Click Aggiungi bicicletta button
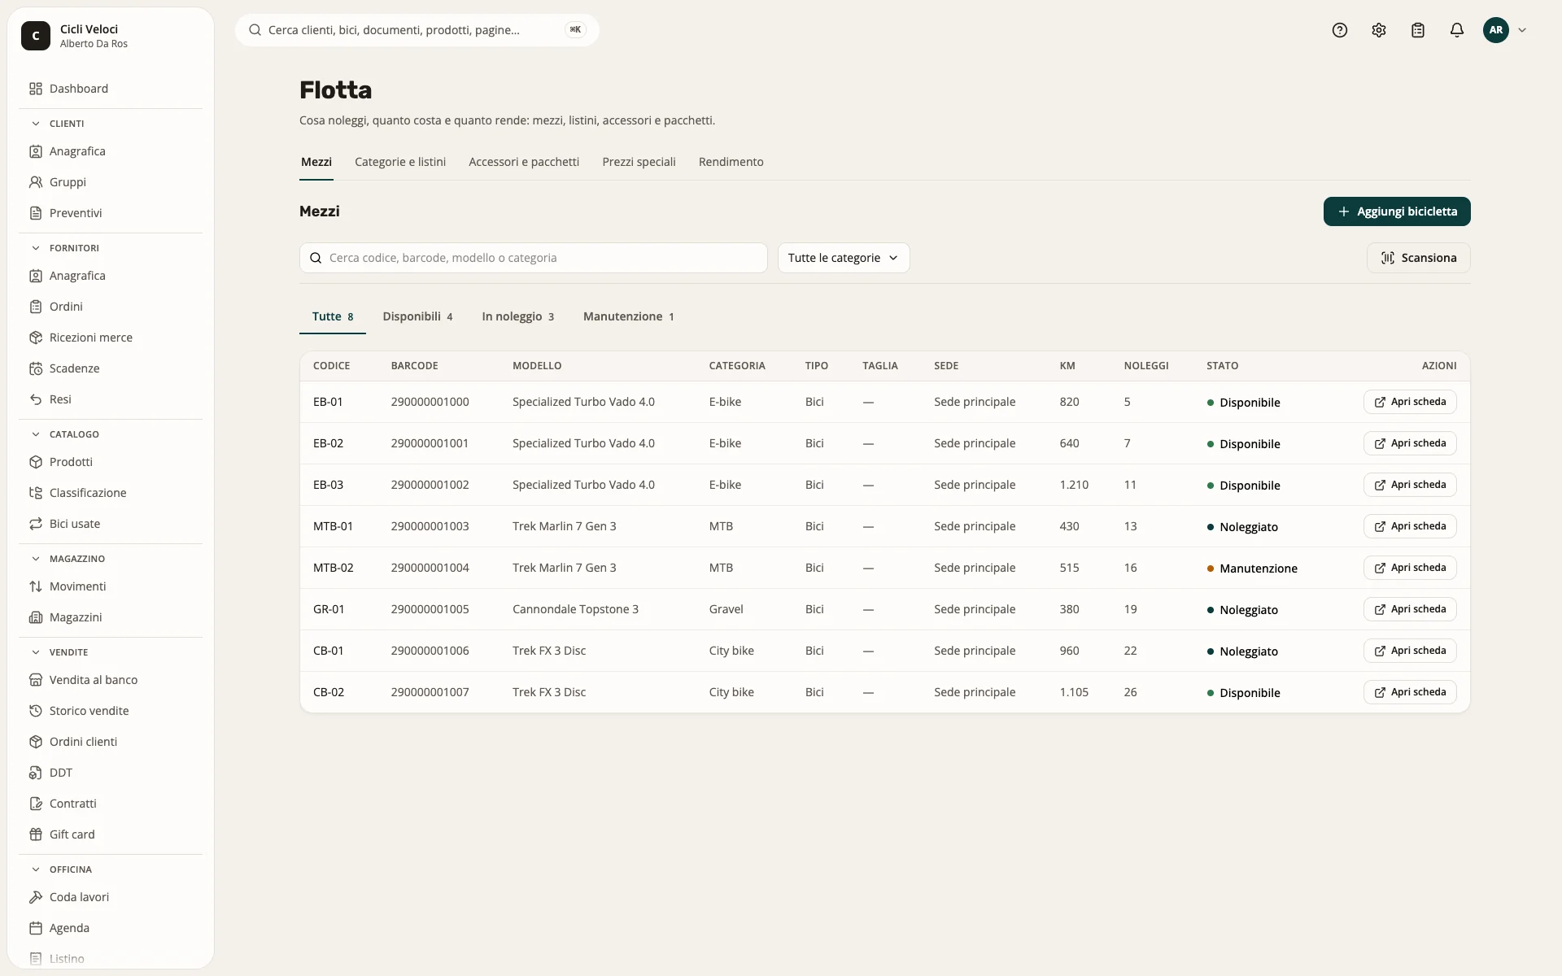Viewport: 1562px width, 976px height. click(x=1397, y=211)
